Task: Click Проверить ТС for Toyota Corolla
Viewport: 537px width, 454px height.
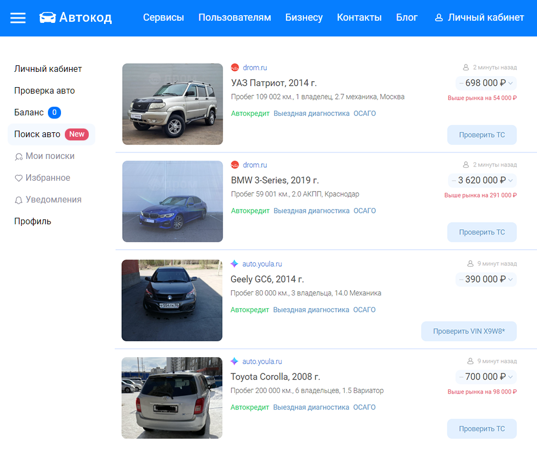Action: click(x=482, y=428)
